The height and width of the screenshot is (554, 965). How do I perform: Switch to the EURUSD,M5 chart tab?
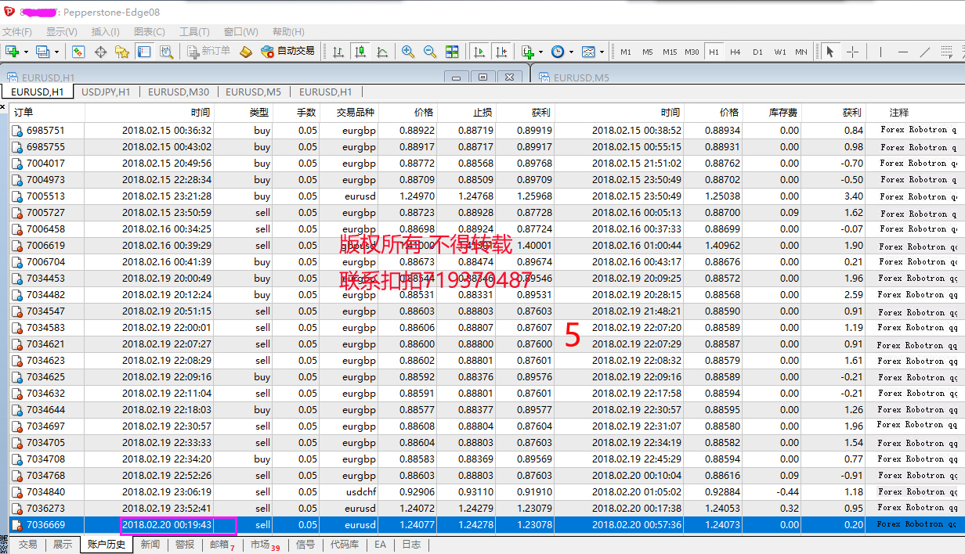253,92
